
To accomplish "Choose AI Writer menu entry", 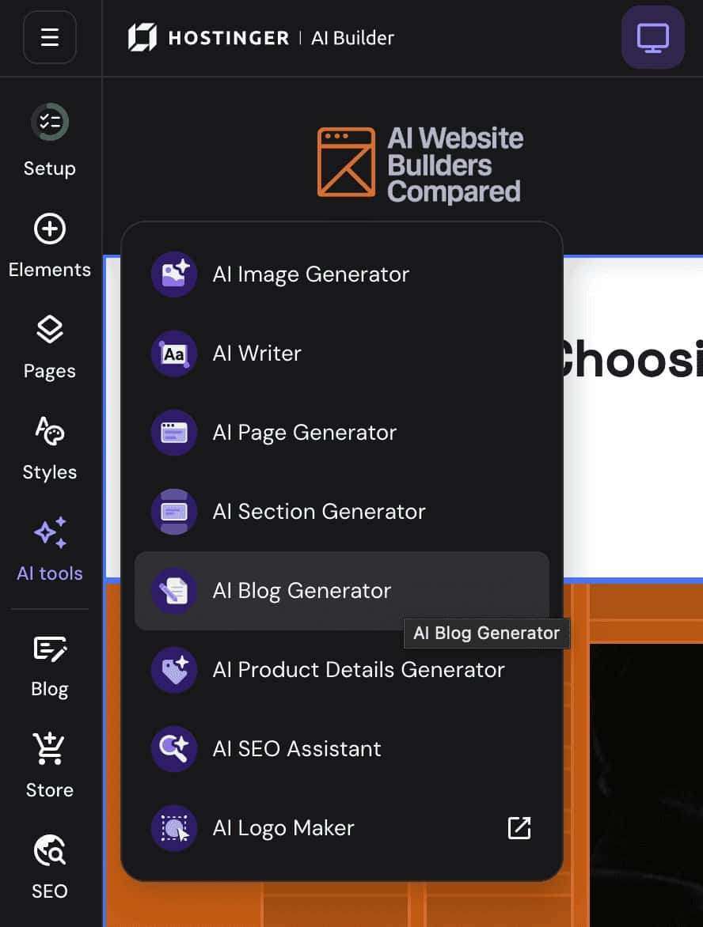I will [x=342, y=354].
